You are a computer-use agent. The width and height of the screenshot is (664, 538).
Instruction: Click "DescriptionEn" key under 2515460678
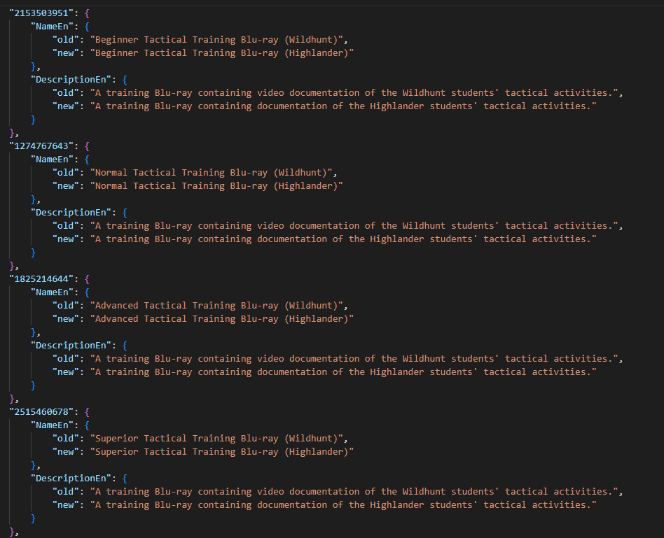pyautogui.click(x=71, y=478)
